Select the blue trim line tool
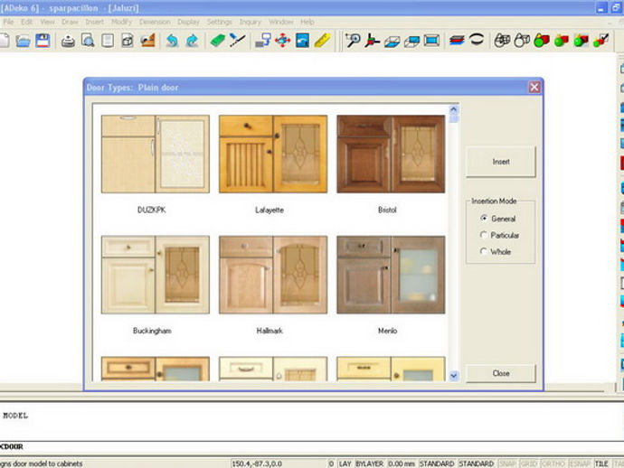The image size is (624, 468). pyautogui.click(x=237, y=41)
